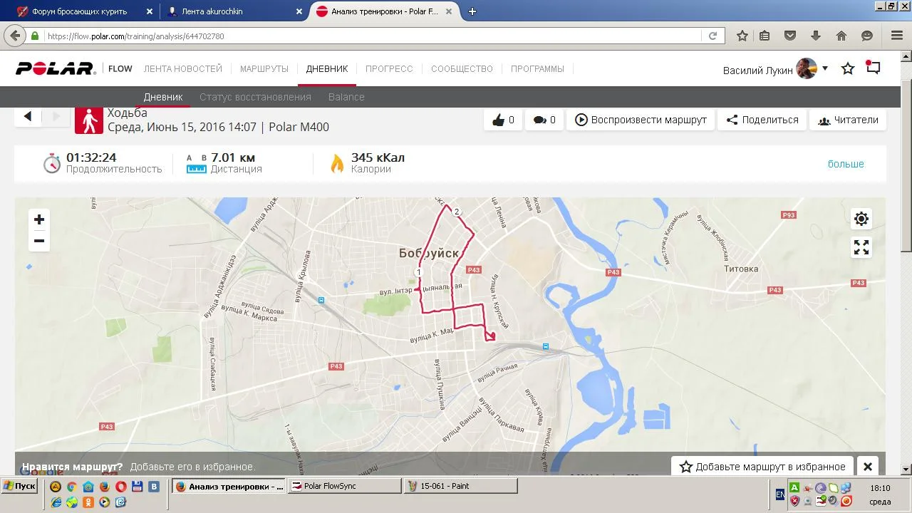Close the 'Форум бросающих курить' tab
Viewport: 912px width, 513px height.
tap(150, 11)
